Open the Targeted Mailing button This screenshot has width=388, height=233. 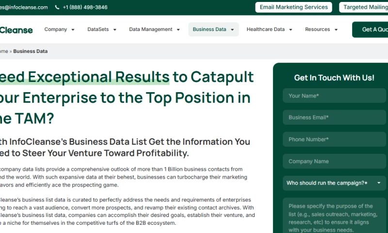[x=363, y=7]
